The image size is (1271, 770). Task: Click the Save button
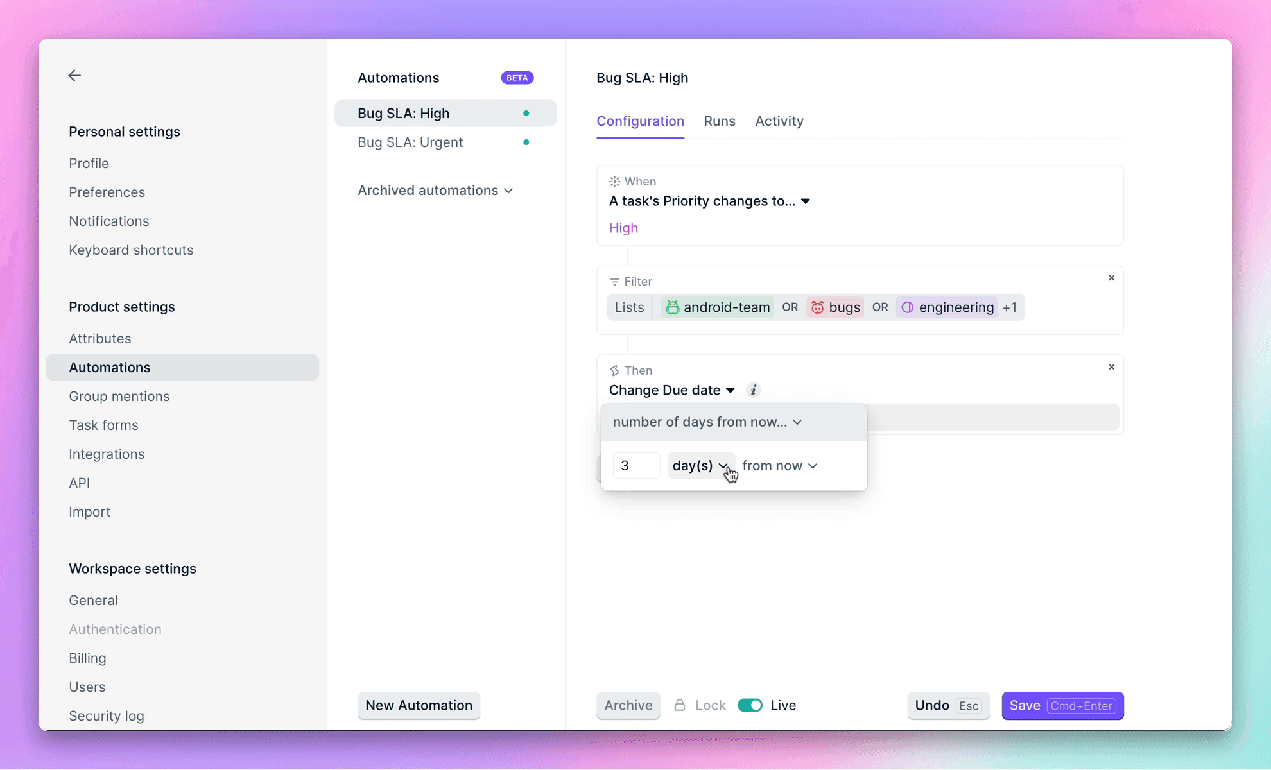[x=1062, y=705]
